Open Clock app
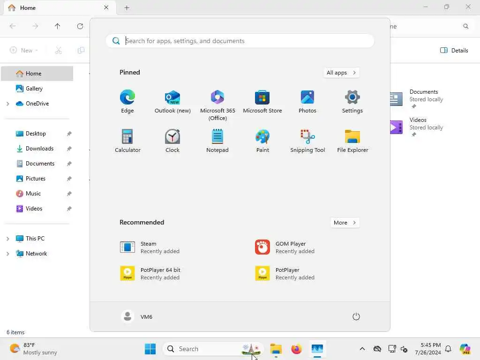This screenshot has width=480, height=360. (x=172, y=141)
